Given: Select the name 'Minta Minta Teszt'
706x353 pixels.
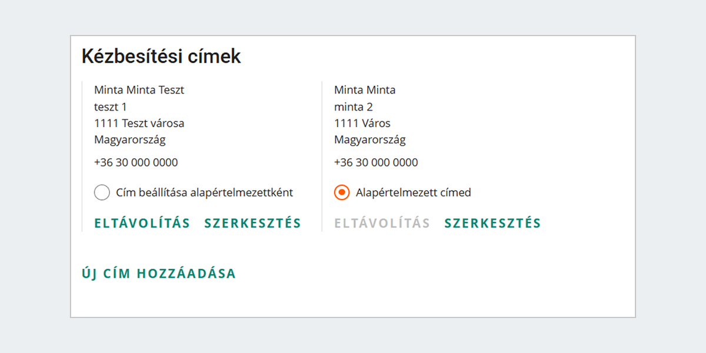Looking at the screenshot, I should pos(139,89).
